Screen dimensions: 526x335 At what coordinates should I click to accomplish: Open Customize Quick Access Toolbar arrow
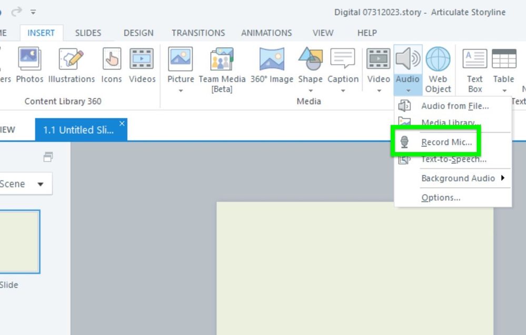click(x=33, y=13)
